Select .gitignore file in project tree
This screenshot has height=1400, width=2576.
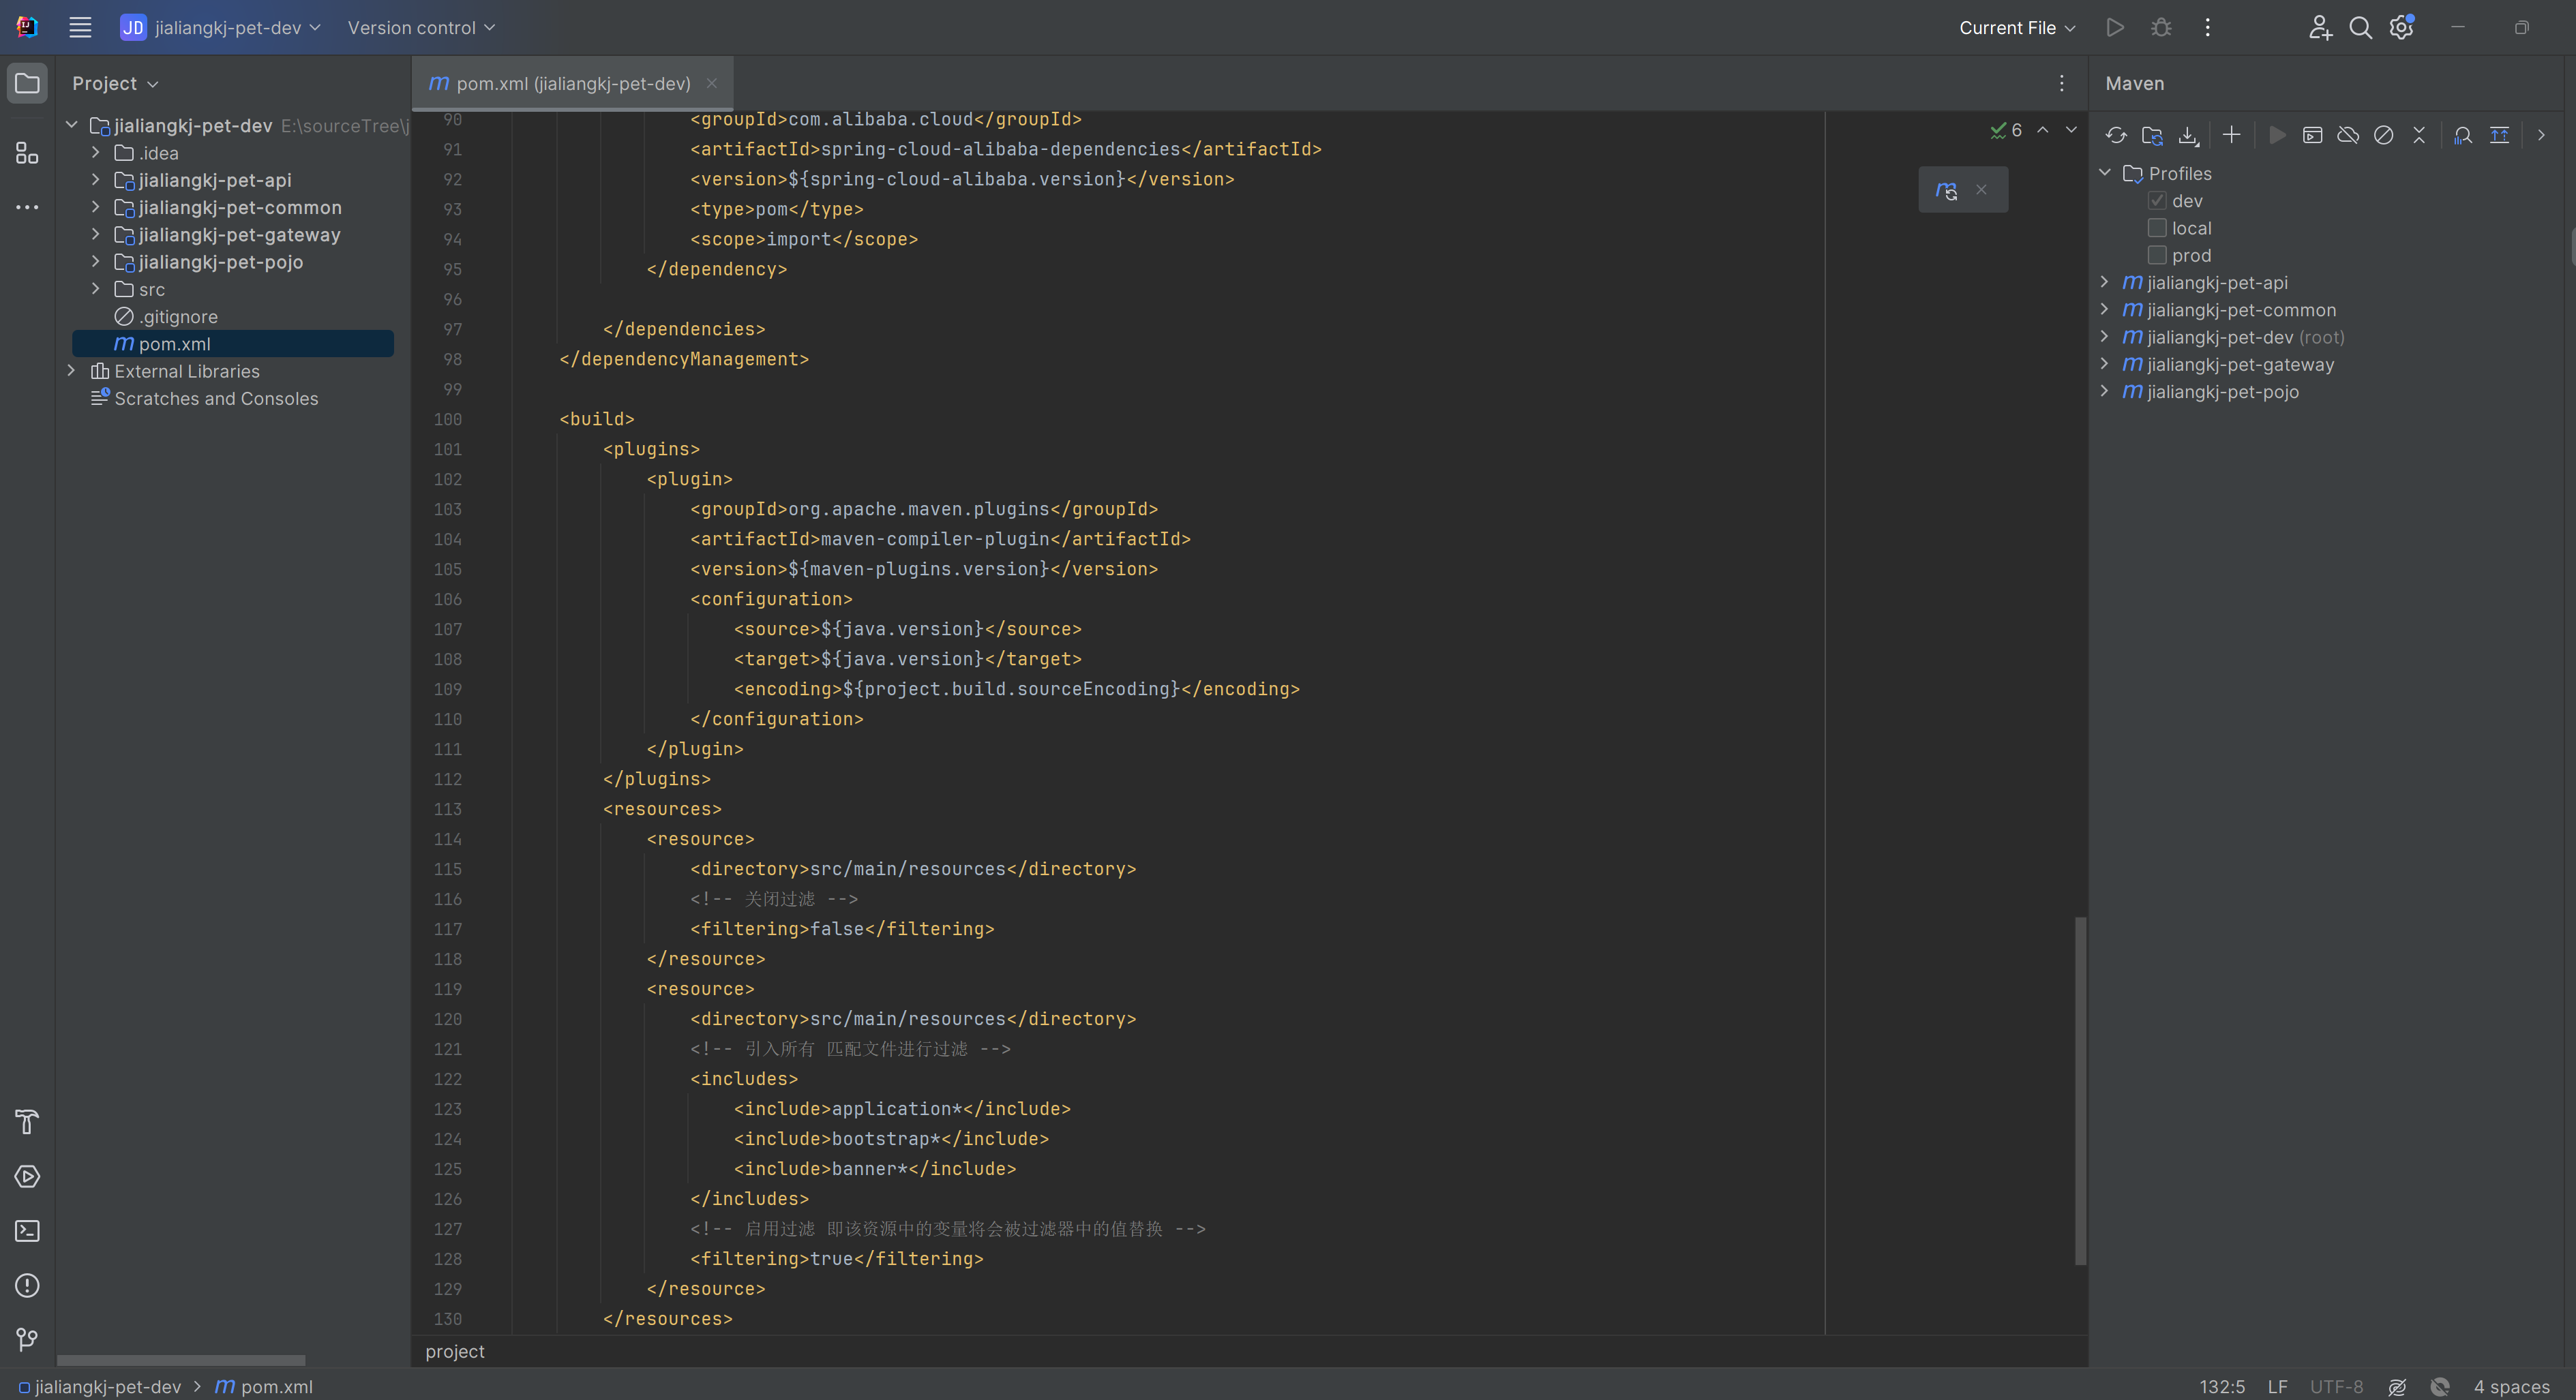coord(178,317)
